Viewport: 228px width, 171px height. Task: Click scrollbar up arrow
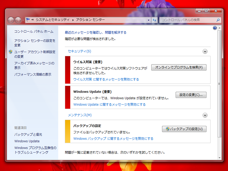point(219,28)
